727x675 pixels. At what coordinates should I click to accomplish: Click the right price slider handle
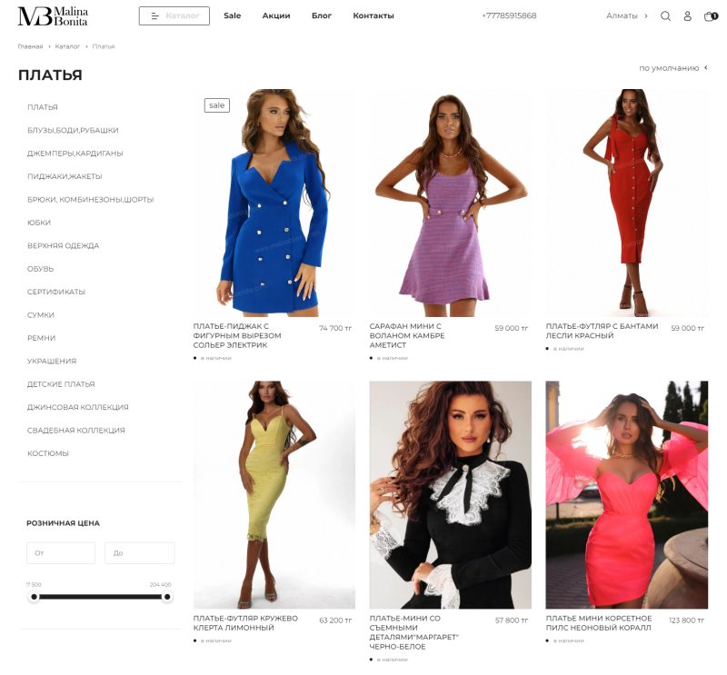tap(167, 597)
